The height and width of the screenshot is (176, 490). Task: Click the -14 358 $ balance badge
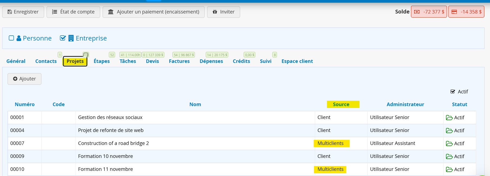[466, 12]
